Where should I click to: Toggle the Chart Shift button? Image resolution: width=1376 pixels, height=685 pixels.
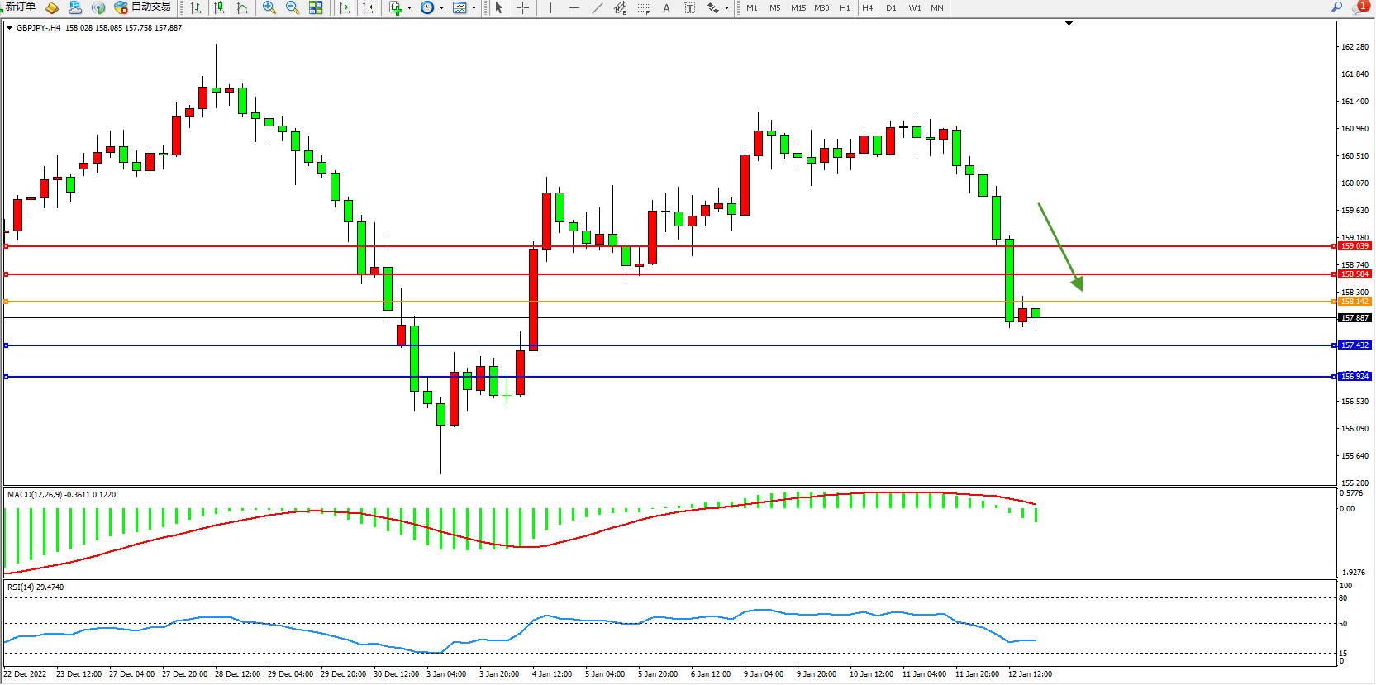pyautogui.click(x=368, y=7)
